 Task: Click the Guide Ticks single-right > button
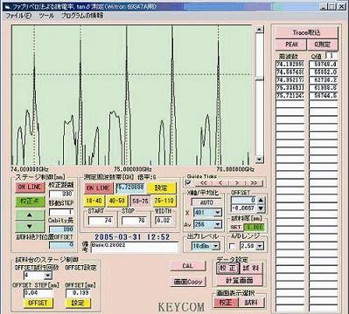click(x=237, y=183)
